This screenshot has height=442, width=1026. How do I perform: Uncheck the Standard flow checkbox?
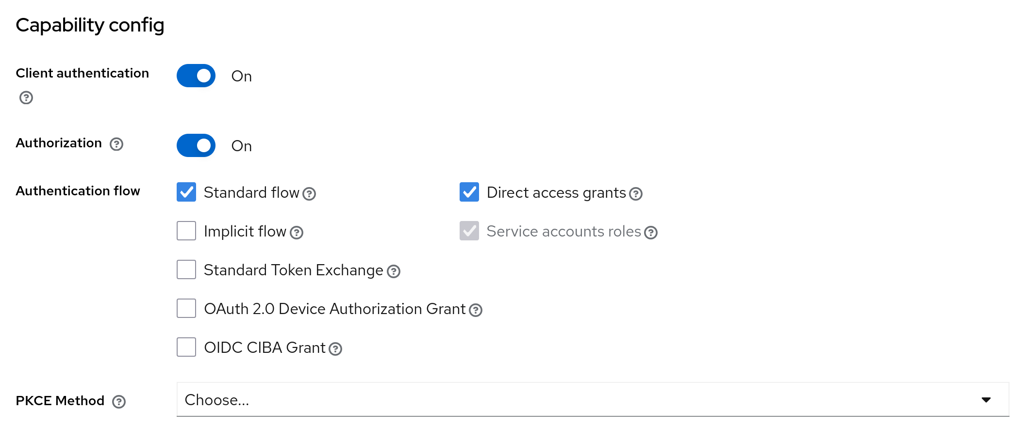coord(186,192)
